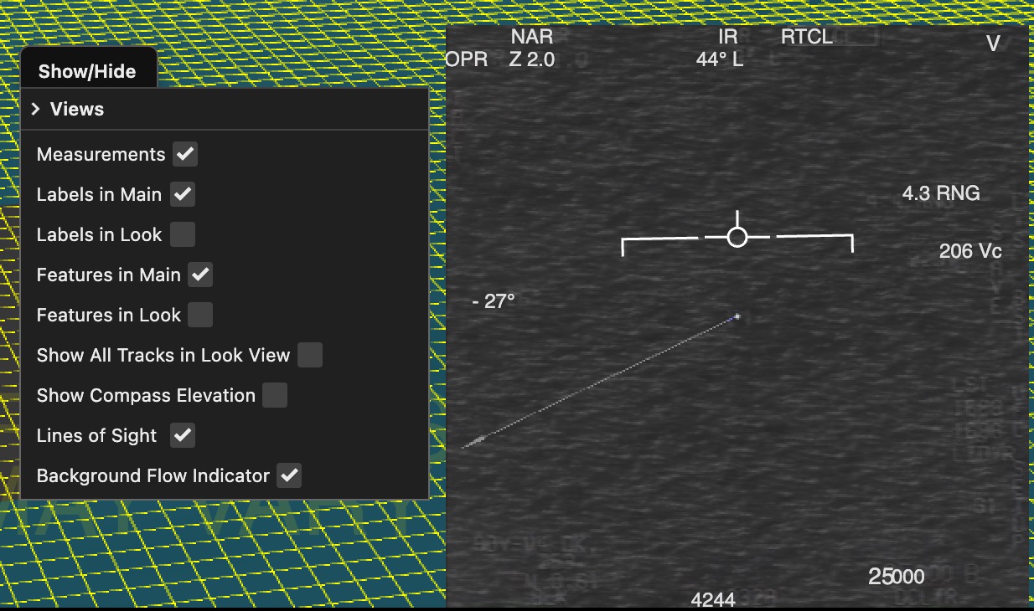Turn off Features in Main
The width and height of the screenshot is (1034, 611).
[200, 275]
